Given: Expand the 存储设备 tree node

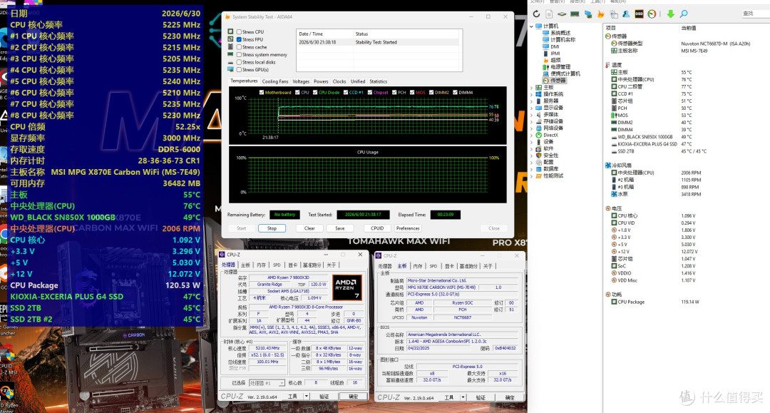Looking at the screenshot, I should 531,121.
